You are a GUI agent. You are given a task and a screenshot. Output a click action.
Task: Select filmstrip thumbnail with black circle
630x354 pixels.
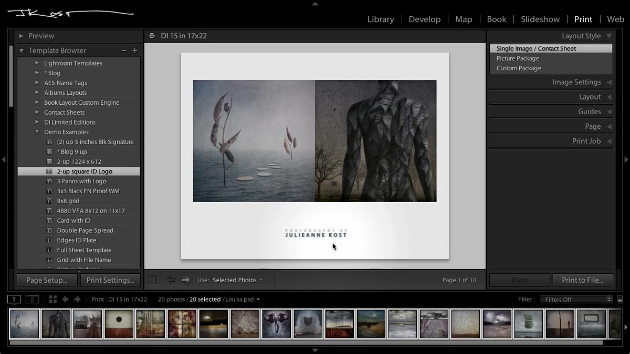pyautogui.click(x=119, y=324)
